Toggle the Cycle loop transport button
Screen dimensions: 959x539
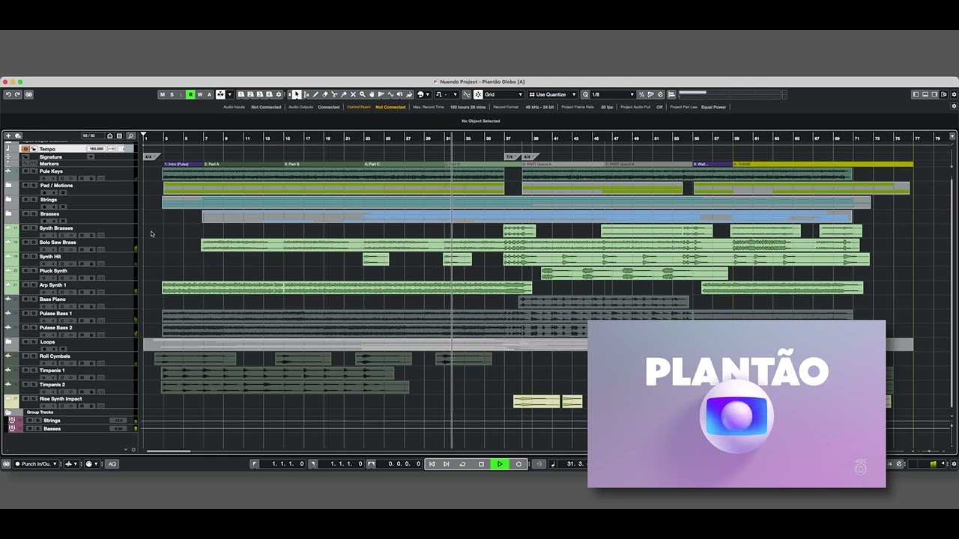pyautogui.click(x=462, y=463)
